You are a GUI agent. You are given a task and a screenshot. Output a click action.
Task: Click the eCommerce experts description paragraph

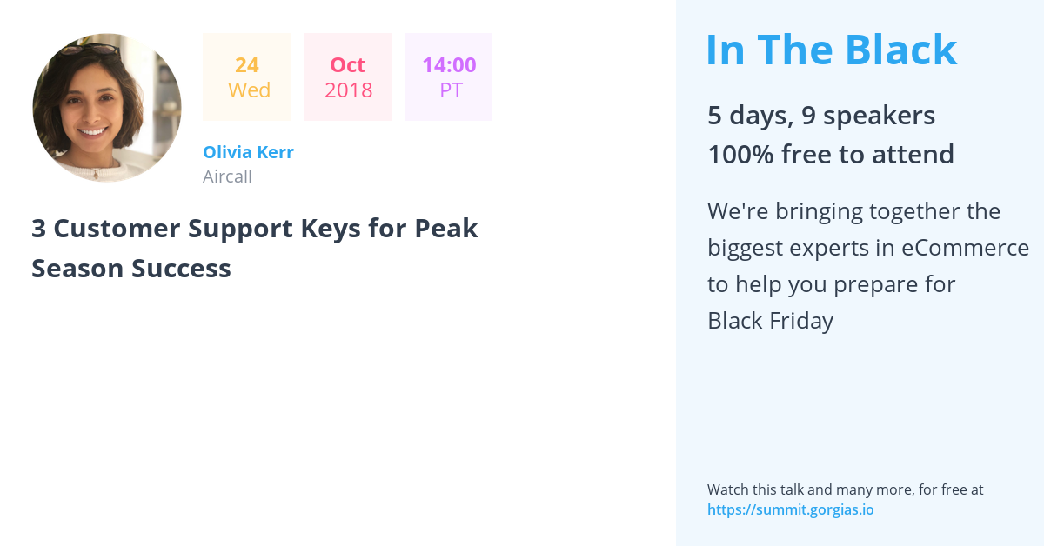(x=868, y=266)
